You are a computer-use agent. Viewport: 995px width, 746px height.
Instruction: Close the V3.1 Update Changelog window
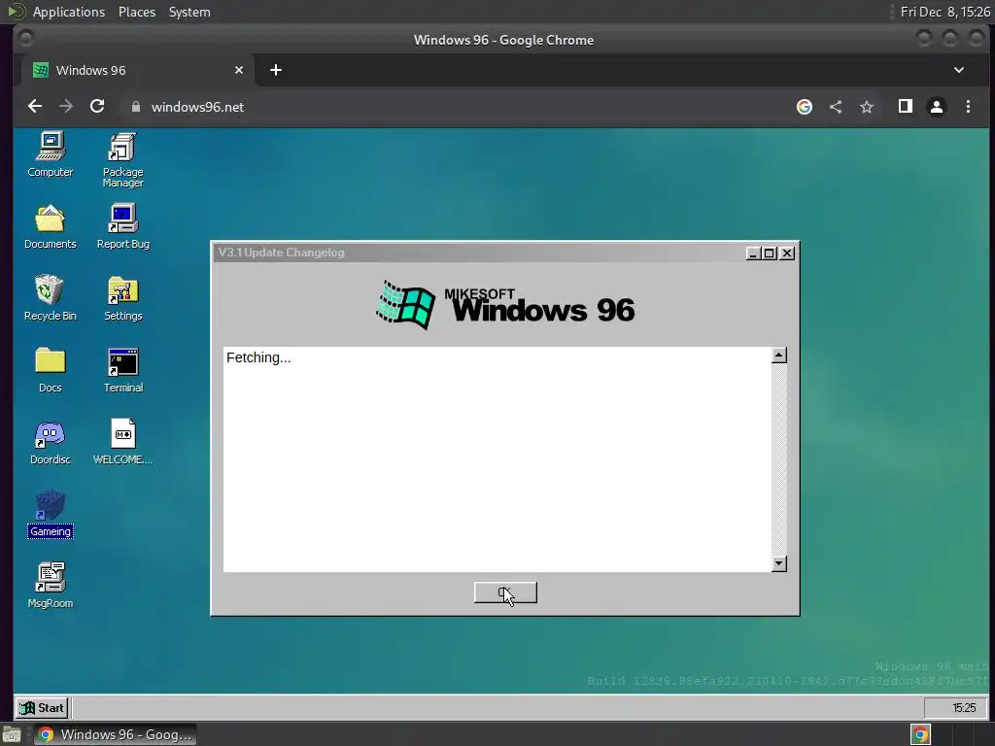pos(787,254)
